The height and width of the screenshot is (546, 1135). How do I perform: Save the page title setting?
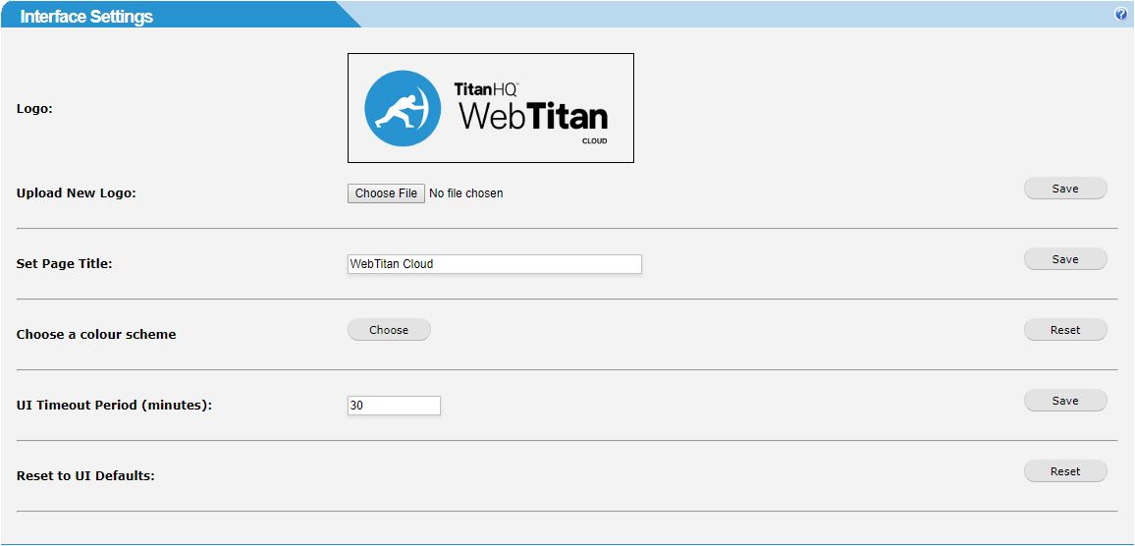pyautogui.click(x=1065, y=259)
